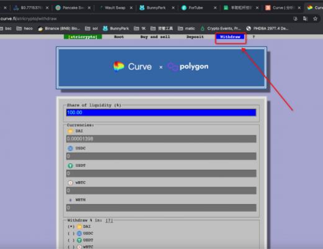Screen dimensions: 323x249
Task: Select DAI radio under Withdraw % in
Action: tap(71, 227)
